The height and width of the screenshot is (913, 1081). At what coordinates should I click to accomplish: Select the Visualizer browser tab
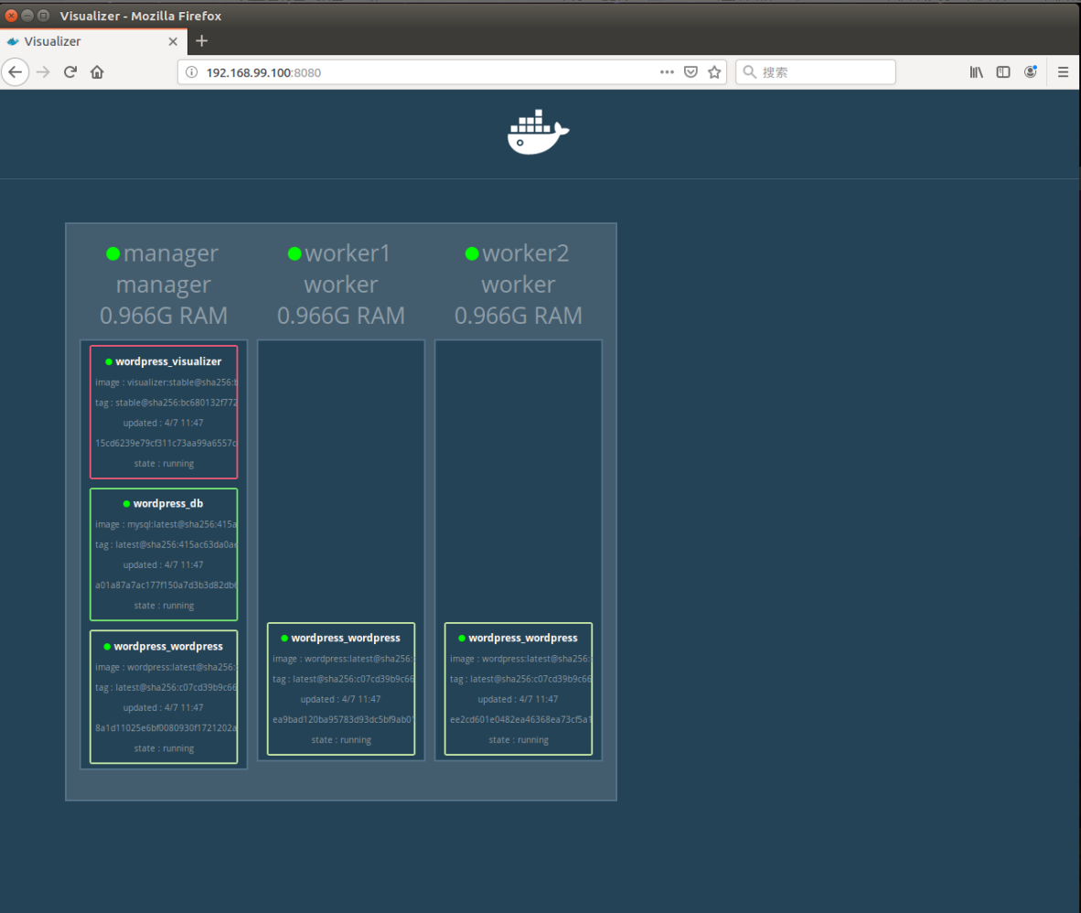tap(93, 41)
